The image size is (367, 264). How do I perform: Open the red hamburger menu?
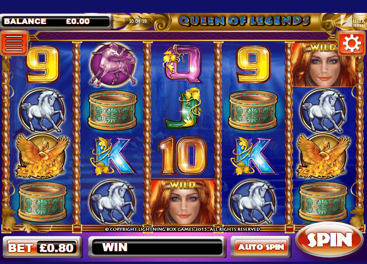click(14, 43)
